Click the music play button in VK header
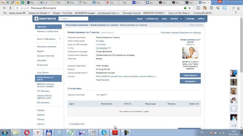 coord(181,19)
